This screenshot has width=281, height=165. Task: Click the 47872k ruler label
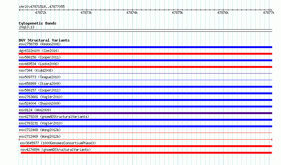[x=41, y=13]
